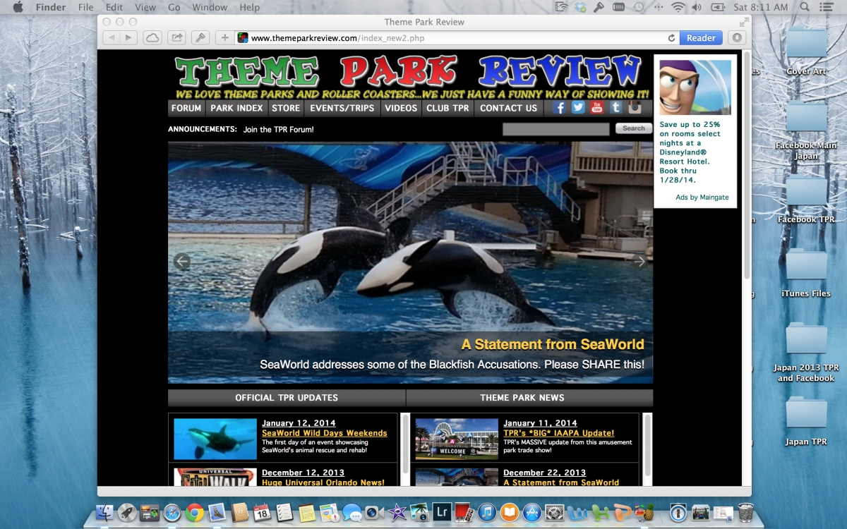This screenshot has height=529, width=847.
Task: Click the key icon in Safari toolbar
Action: (200, 38)
